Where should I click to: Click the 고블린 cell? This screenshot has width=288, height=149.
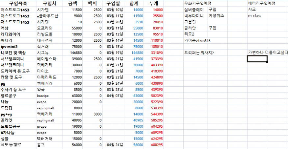(x=196, y=22)
